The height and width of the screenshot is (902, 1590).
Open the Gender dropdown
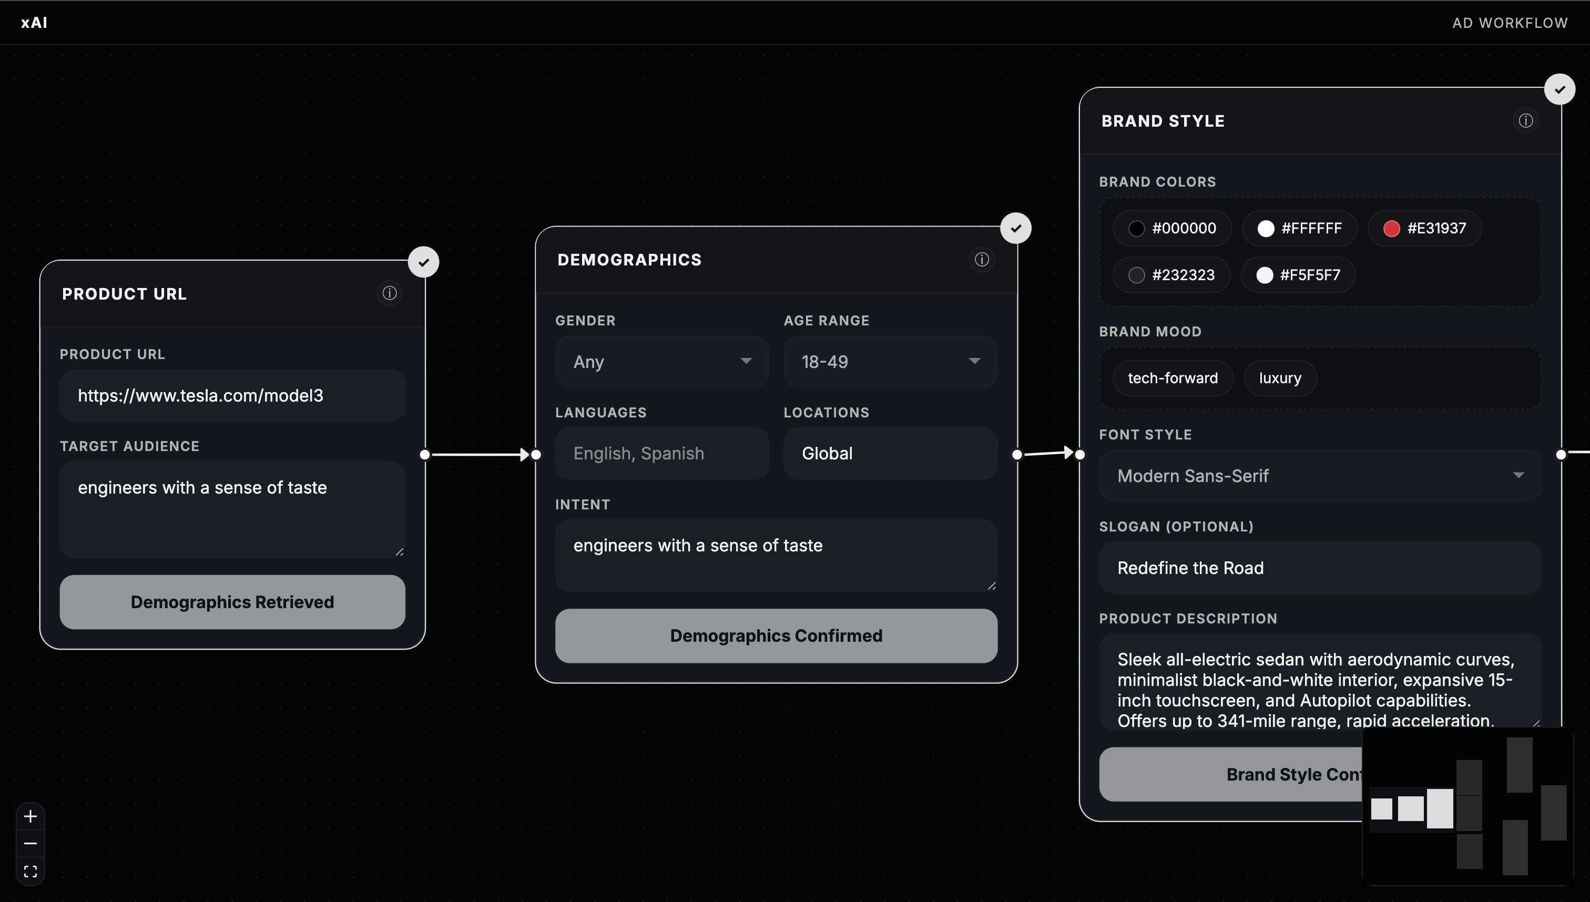click(662, 362)
